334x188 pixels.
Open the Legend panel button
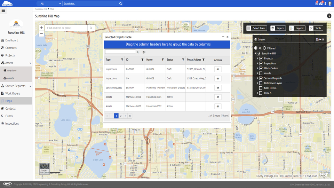[x=297, y=28]
